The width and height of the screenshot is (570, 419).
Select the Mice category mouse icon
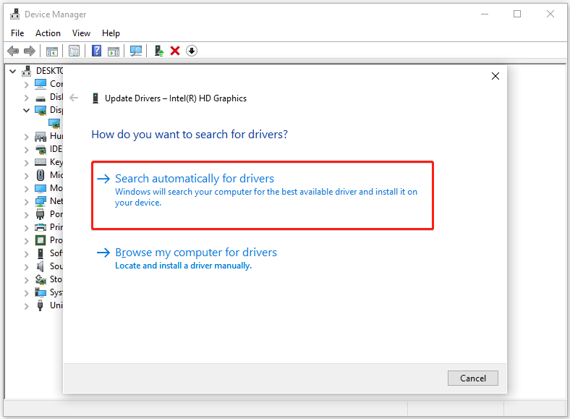click(41, 175)
